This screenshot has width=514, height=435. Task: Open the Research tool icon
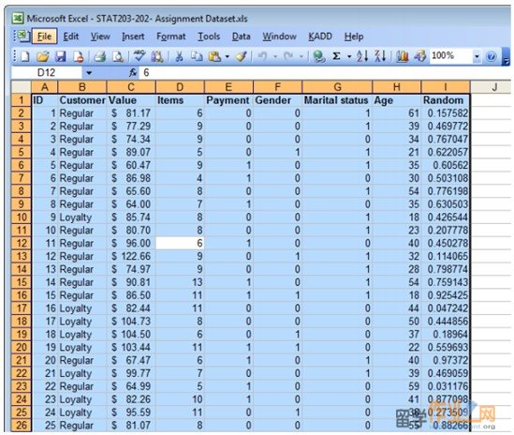(x=157, y=57)
